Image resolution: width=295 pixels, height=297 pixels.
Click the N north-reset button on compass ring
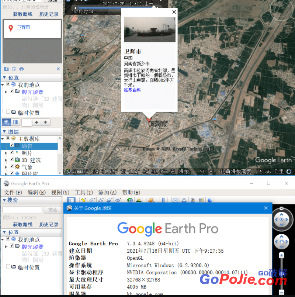(x=281, y=208)
